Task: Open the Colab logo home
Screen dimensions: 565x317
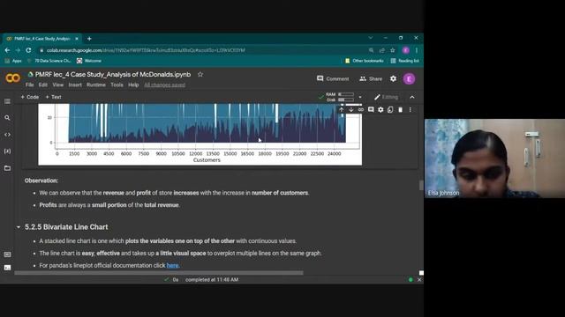Action: coord(12,78)
